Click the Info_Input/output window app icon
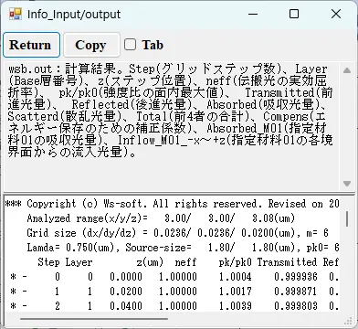 pyautogui.click(x=16, y=14)
